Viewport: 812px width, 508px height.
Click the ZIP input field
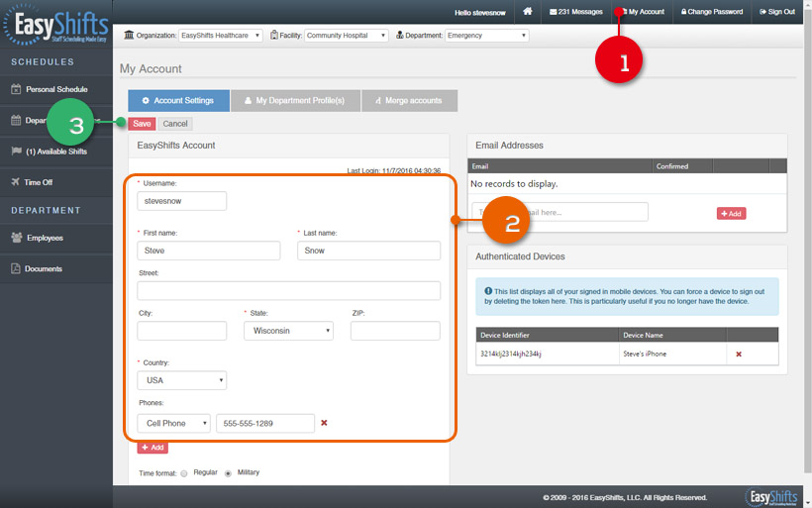(395, 331)
